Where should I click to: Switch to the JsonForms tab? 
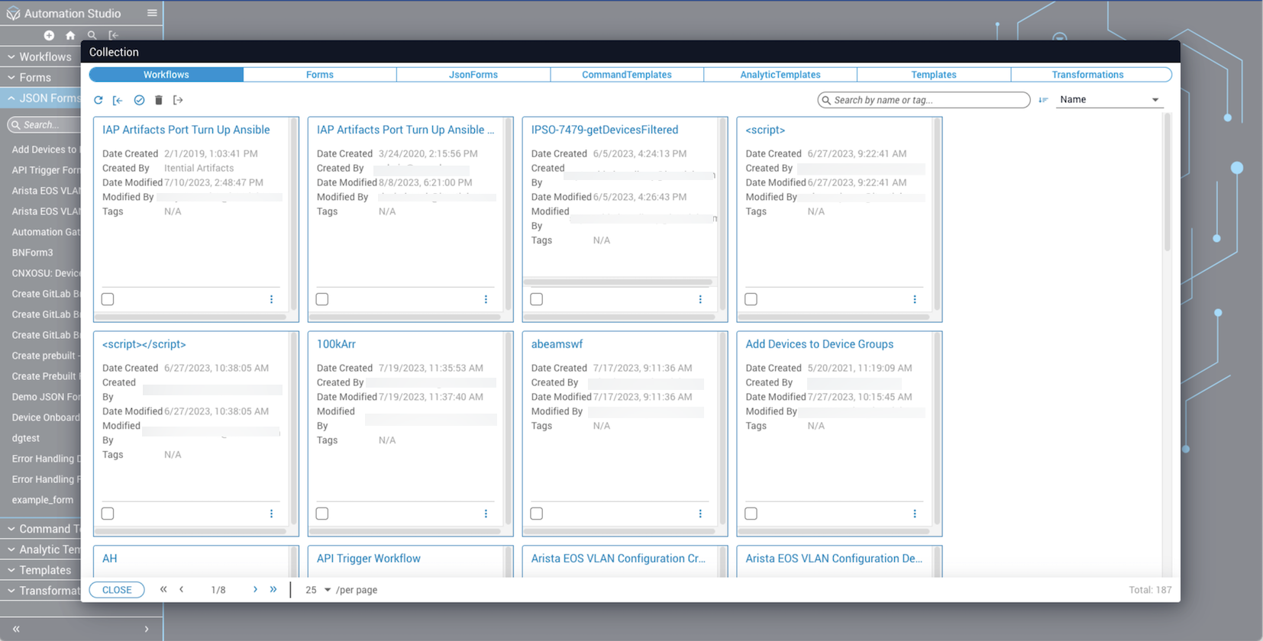click(473, 75)
